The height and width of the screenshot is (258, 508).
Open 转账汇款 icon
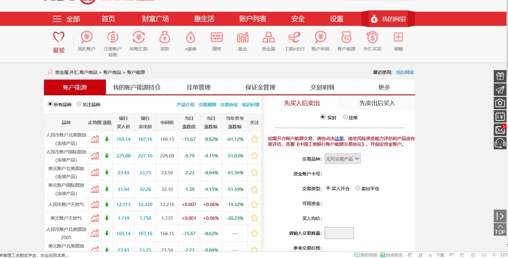[x=139, y=37]
